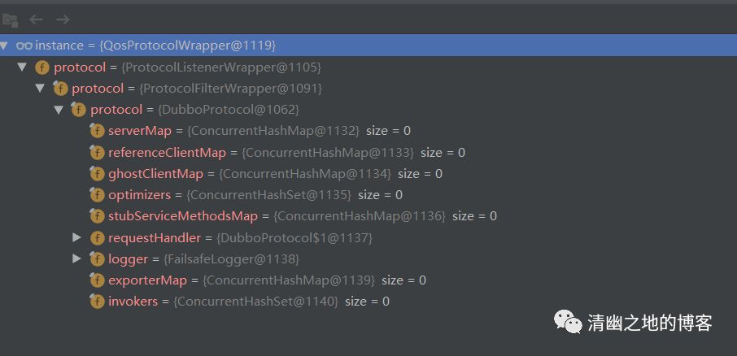The image size is (737, 356).
Task: Expand the logger FailsafeLogger node
Action: [x=77, y=258]
